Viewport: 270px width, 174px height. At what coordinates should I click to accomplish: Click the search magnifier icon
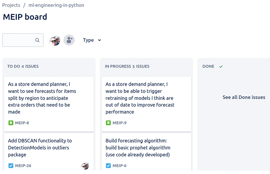[37, 40]
